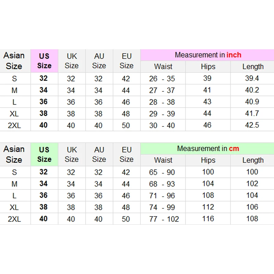The image size is (274, 274).
Task: Select the 40.9 length cell
Action: pyautogui.click(x=252, y=102)
